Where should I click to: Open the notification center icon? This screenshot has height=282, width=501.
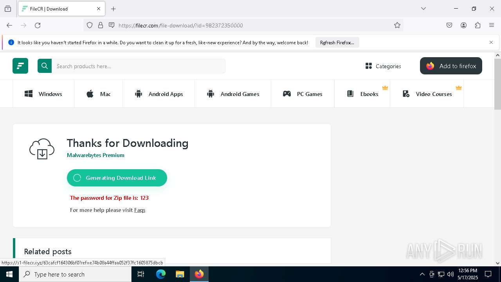pos(488,274)
